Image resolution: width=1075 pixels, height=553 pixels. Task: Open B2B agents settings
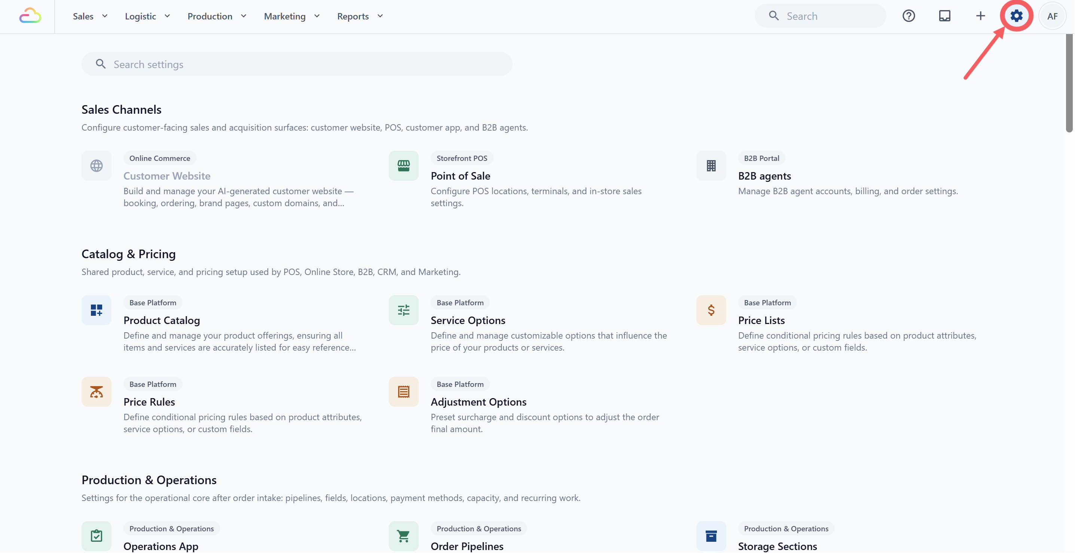point(764,176)
